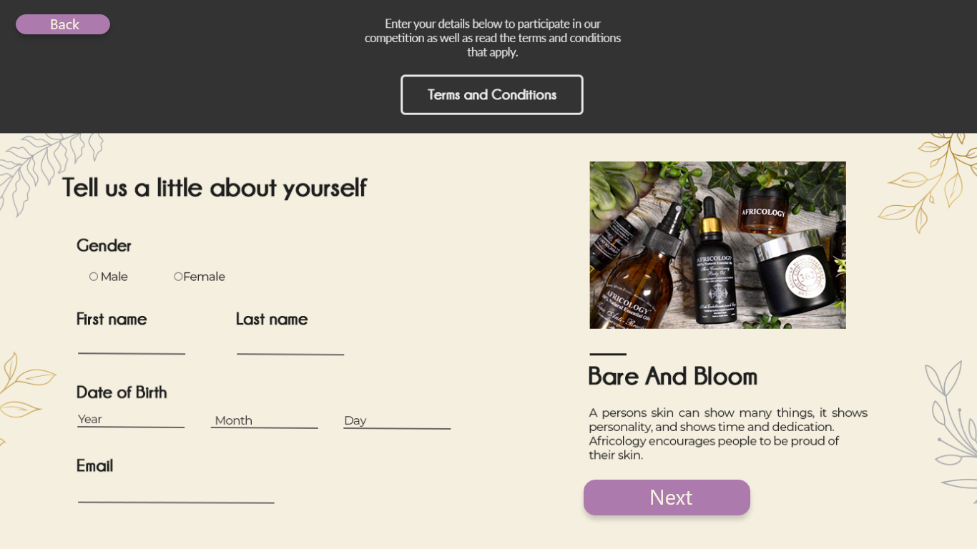
Task: Click the Email input field
Action: pos(176,494)
